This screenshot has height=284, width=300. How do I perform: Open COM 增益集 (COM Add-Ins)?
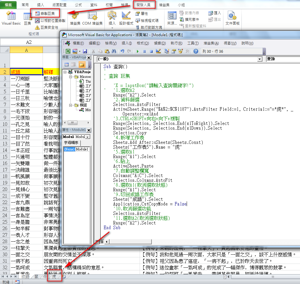92,19
